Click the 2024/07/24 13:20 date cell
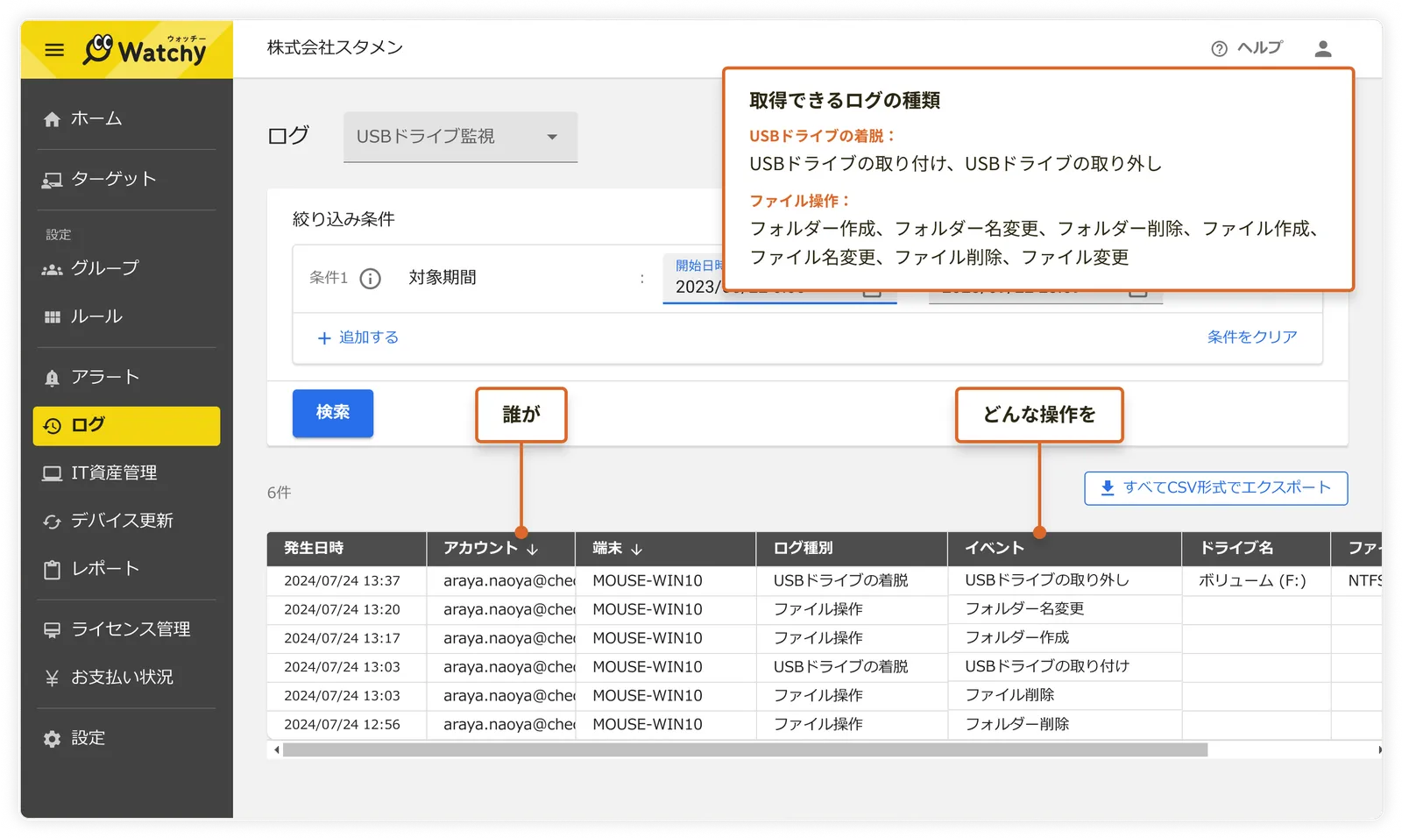The width and height of the screenshot is (1402, 838). click(x=342, y=610)
